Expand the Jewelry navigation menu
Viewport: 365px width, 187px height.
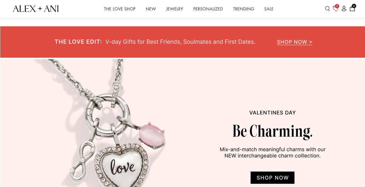click(175, 9)
